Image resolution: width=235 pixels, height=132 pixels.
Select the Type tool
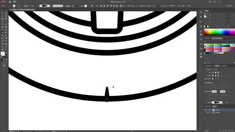(x=3, y=21)
